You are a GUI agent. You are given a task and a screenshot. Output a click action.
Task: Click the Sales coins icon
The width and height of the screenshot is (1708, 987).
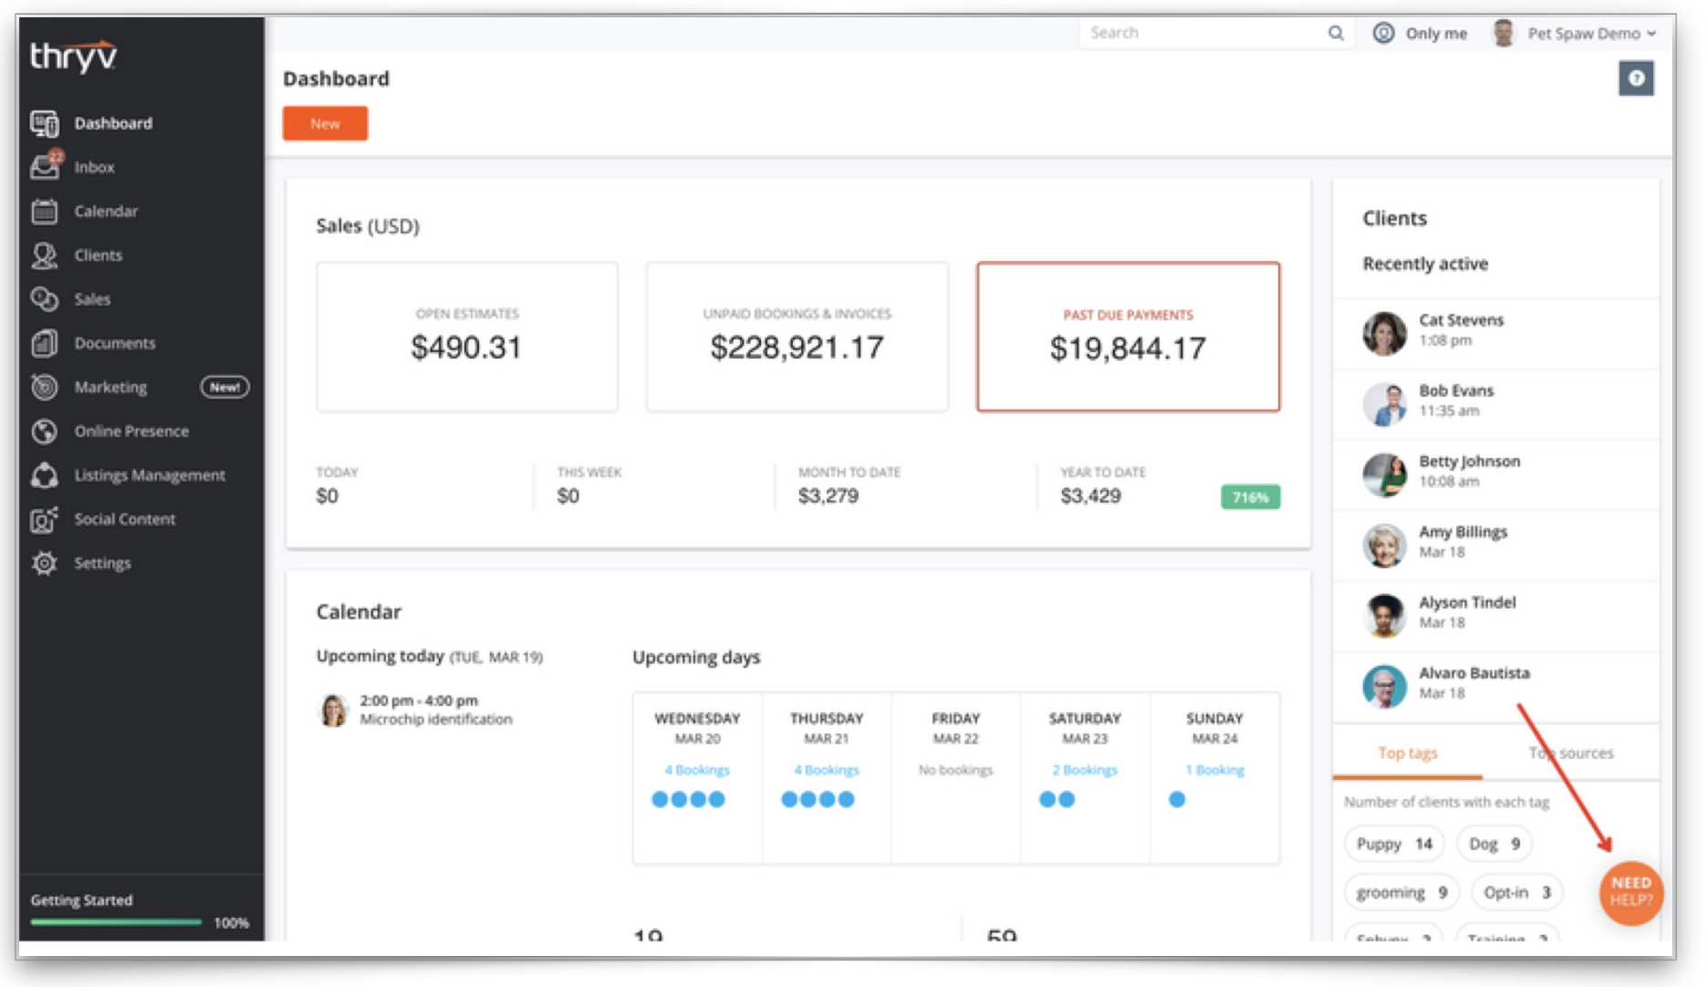coord(45,299)
